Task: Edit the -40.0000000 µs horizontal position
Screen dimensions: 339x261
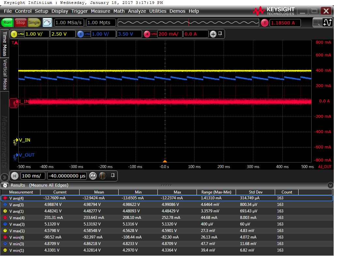Action: [x=67, y=176]
